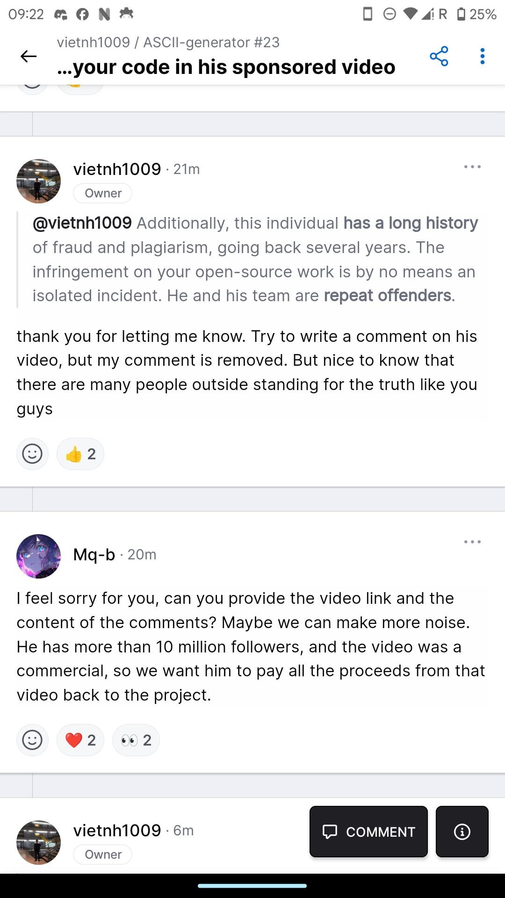Open options menu on Mq-b's comment
The height and width of the screenshot is (898, 505).
click(x=472, y=542)
